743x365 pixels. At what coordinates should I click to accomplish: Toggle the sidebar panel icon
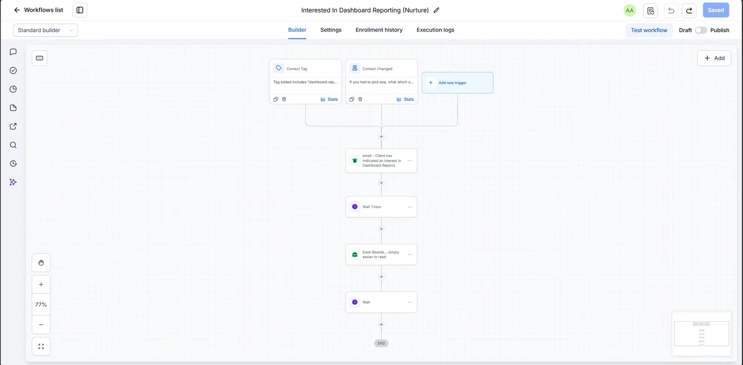pos(80,10)
